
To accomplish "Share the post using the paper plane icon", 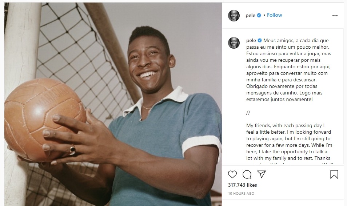I will click(x=262, y=174).
